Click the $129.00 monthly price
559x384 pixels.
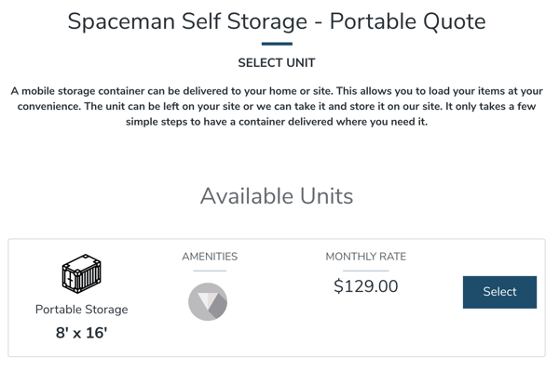coord(366,286)
